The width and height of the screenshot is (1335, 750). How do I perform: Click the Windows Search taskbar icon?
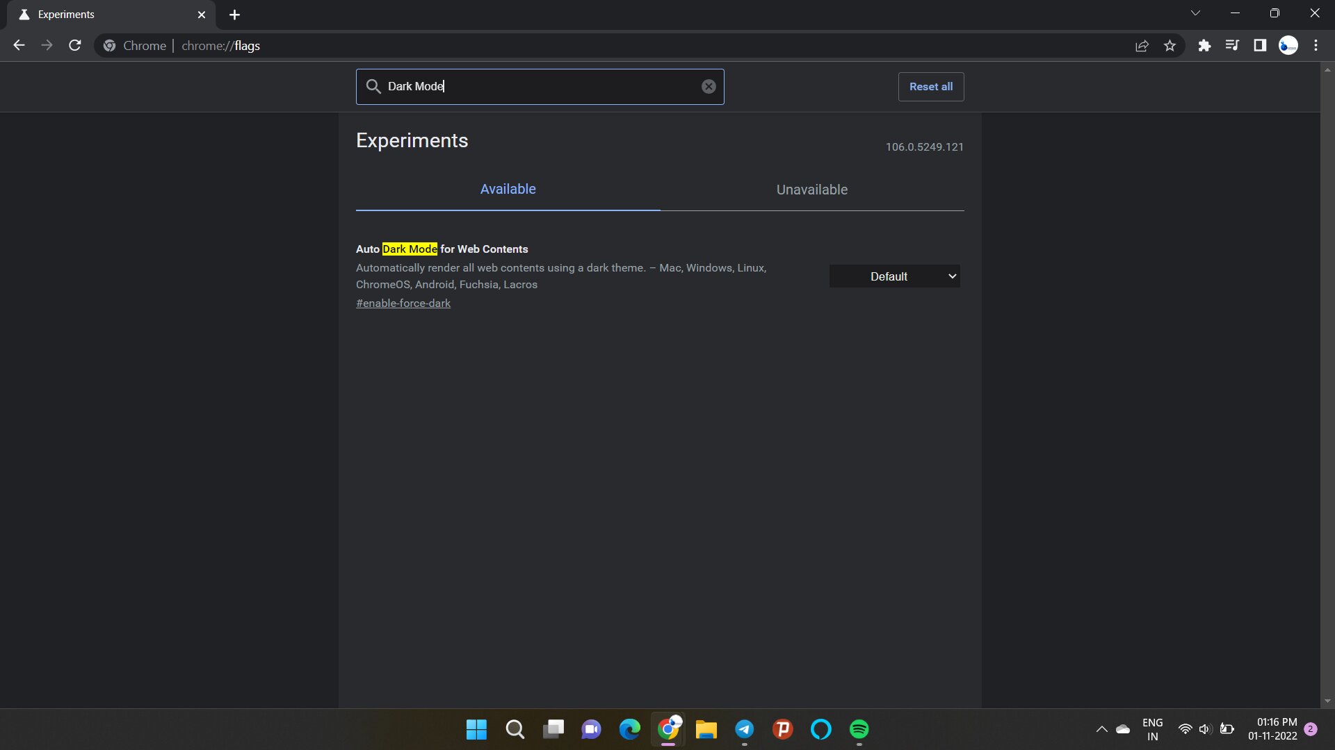pos(515,730)
